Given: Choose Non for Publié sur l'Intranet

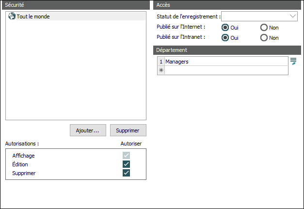Looking at the screenshot, I should pos(264,37).
